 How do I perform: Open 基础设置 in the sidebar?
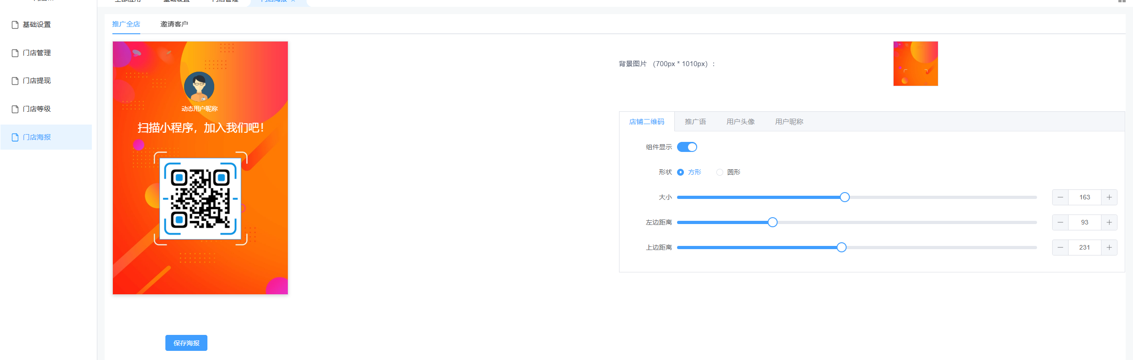click(46, 25)
